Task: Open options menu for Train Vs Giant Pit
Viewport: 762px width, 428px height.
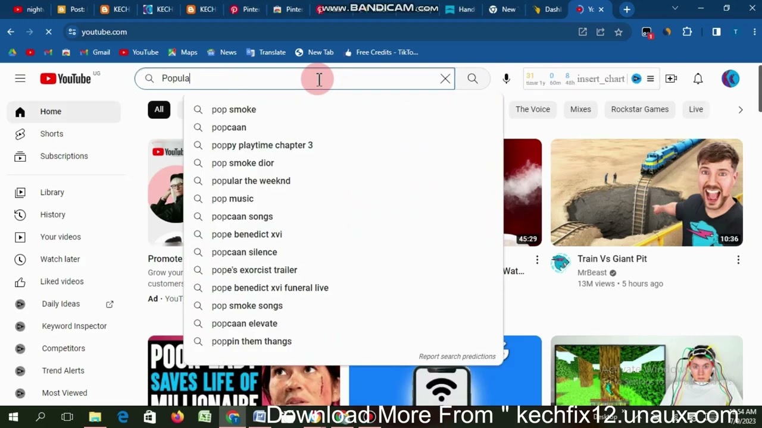Action: click(738, 260)
